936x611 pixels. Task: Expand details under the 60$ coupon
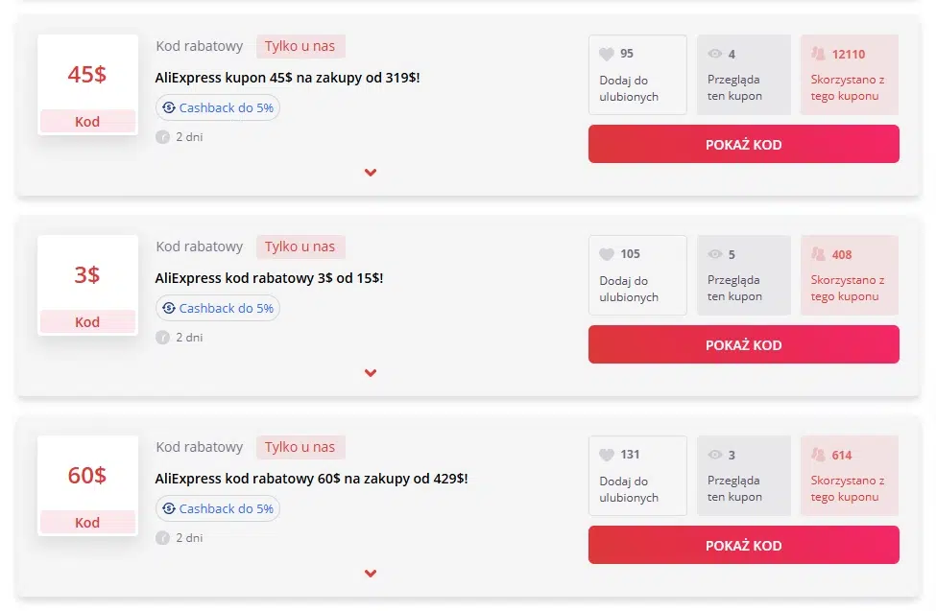(x=371, y=574)
